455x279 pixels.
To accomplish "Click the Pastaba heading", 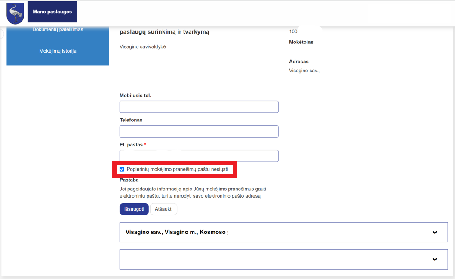I will [x=129, y=180].
